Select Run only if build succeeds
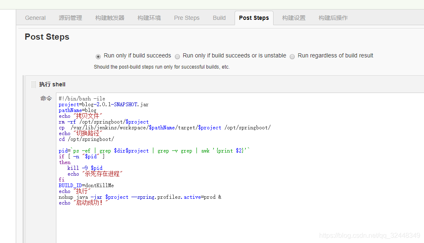424x243 pixels. tap(98, 56)
